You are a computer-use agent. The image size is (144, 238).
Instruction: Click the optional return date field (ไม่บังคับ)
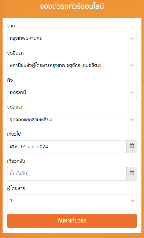[67, 174]
